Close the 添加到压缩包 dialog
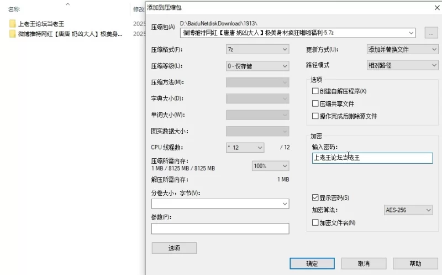Screen dimensions: 442x275 pyautogui.click(x=436, y=8)
